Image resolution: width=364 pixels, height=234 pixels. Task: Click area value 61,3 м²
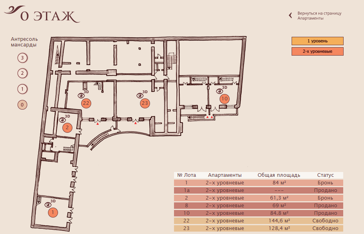(x=279, y=198)
